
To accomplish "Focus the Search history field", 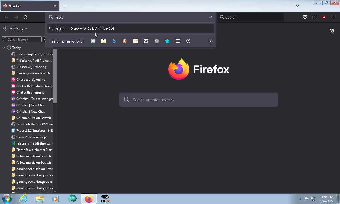I will pos(22,39).
